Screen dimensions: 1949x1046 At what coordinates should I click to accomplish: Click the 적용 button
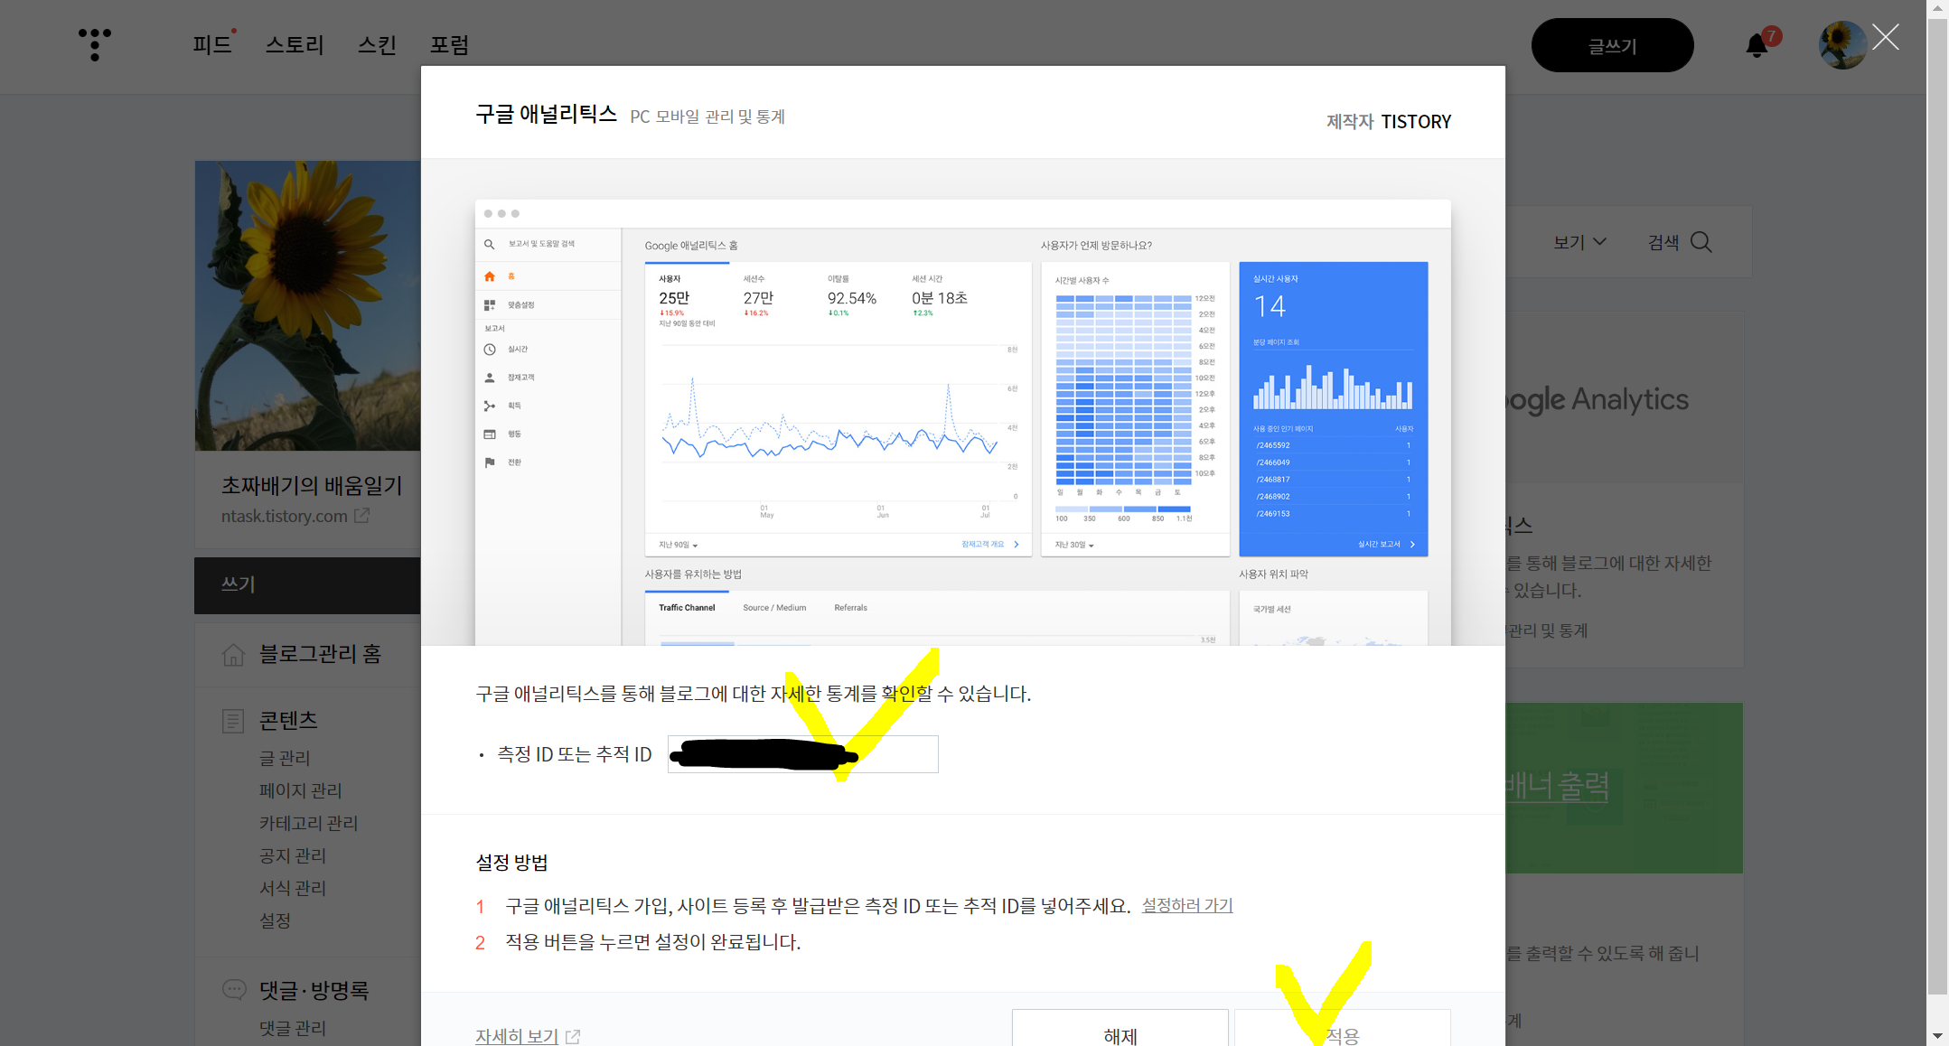coord(1343,1030)
